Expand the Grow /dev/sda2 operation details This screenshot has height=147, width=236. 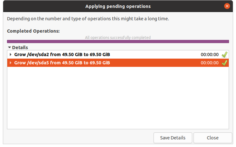point(10,54)
